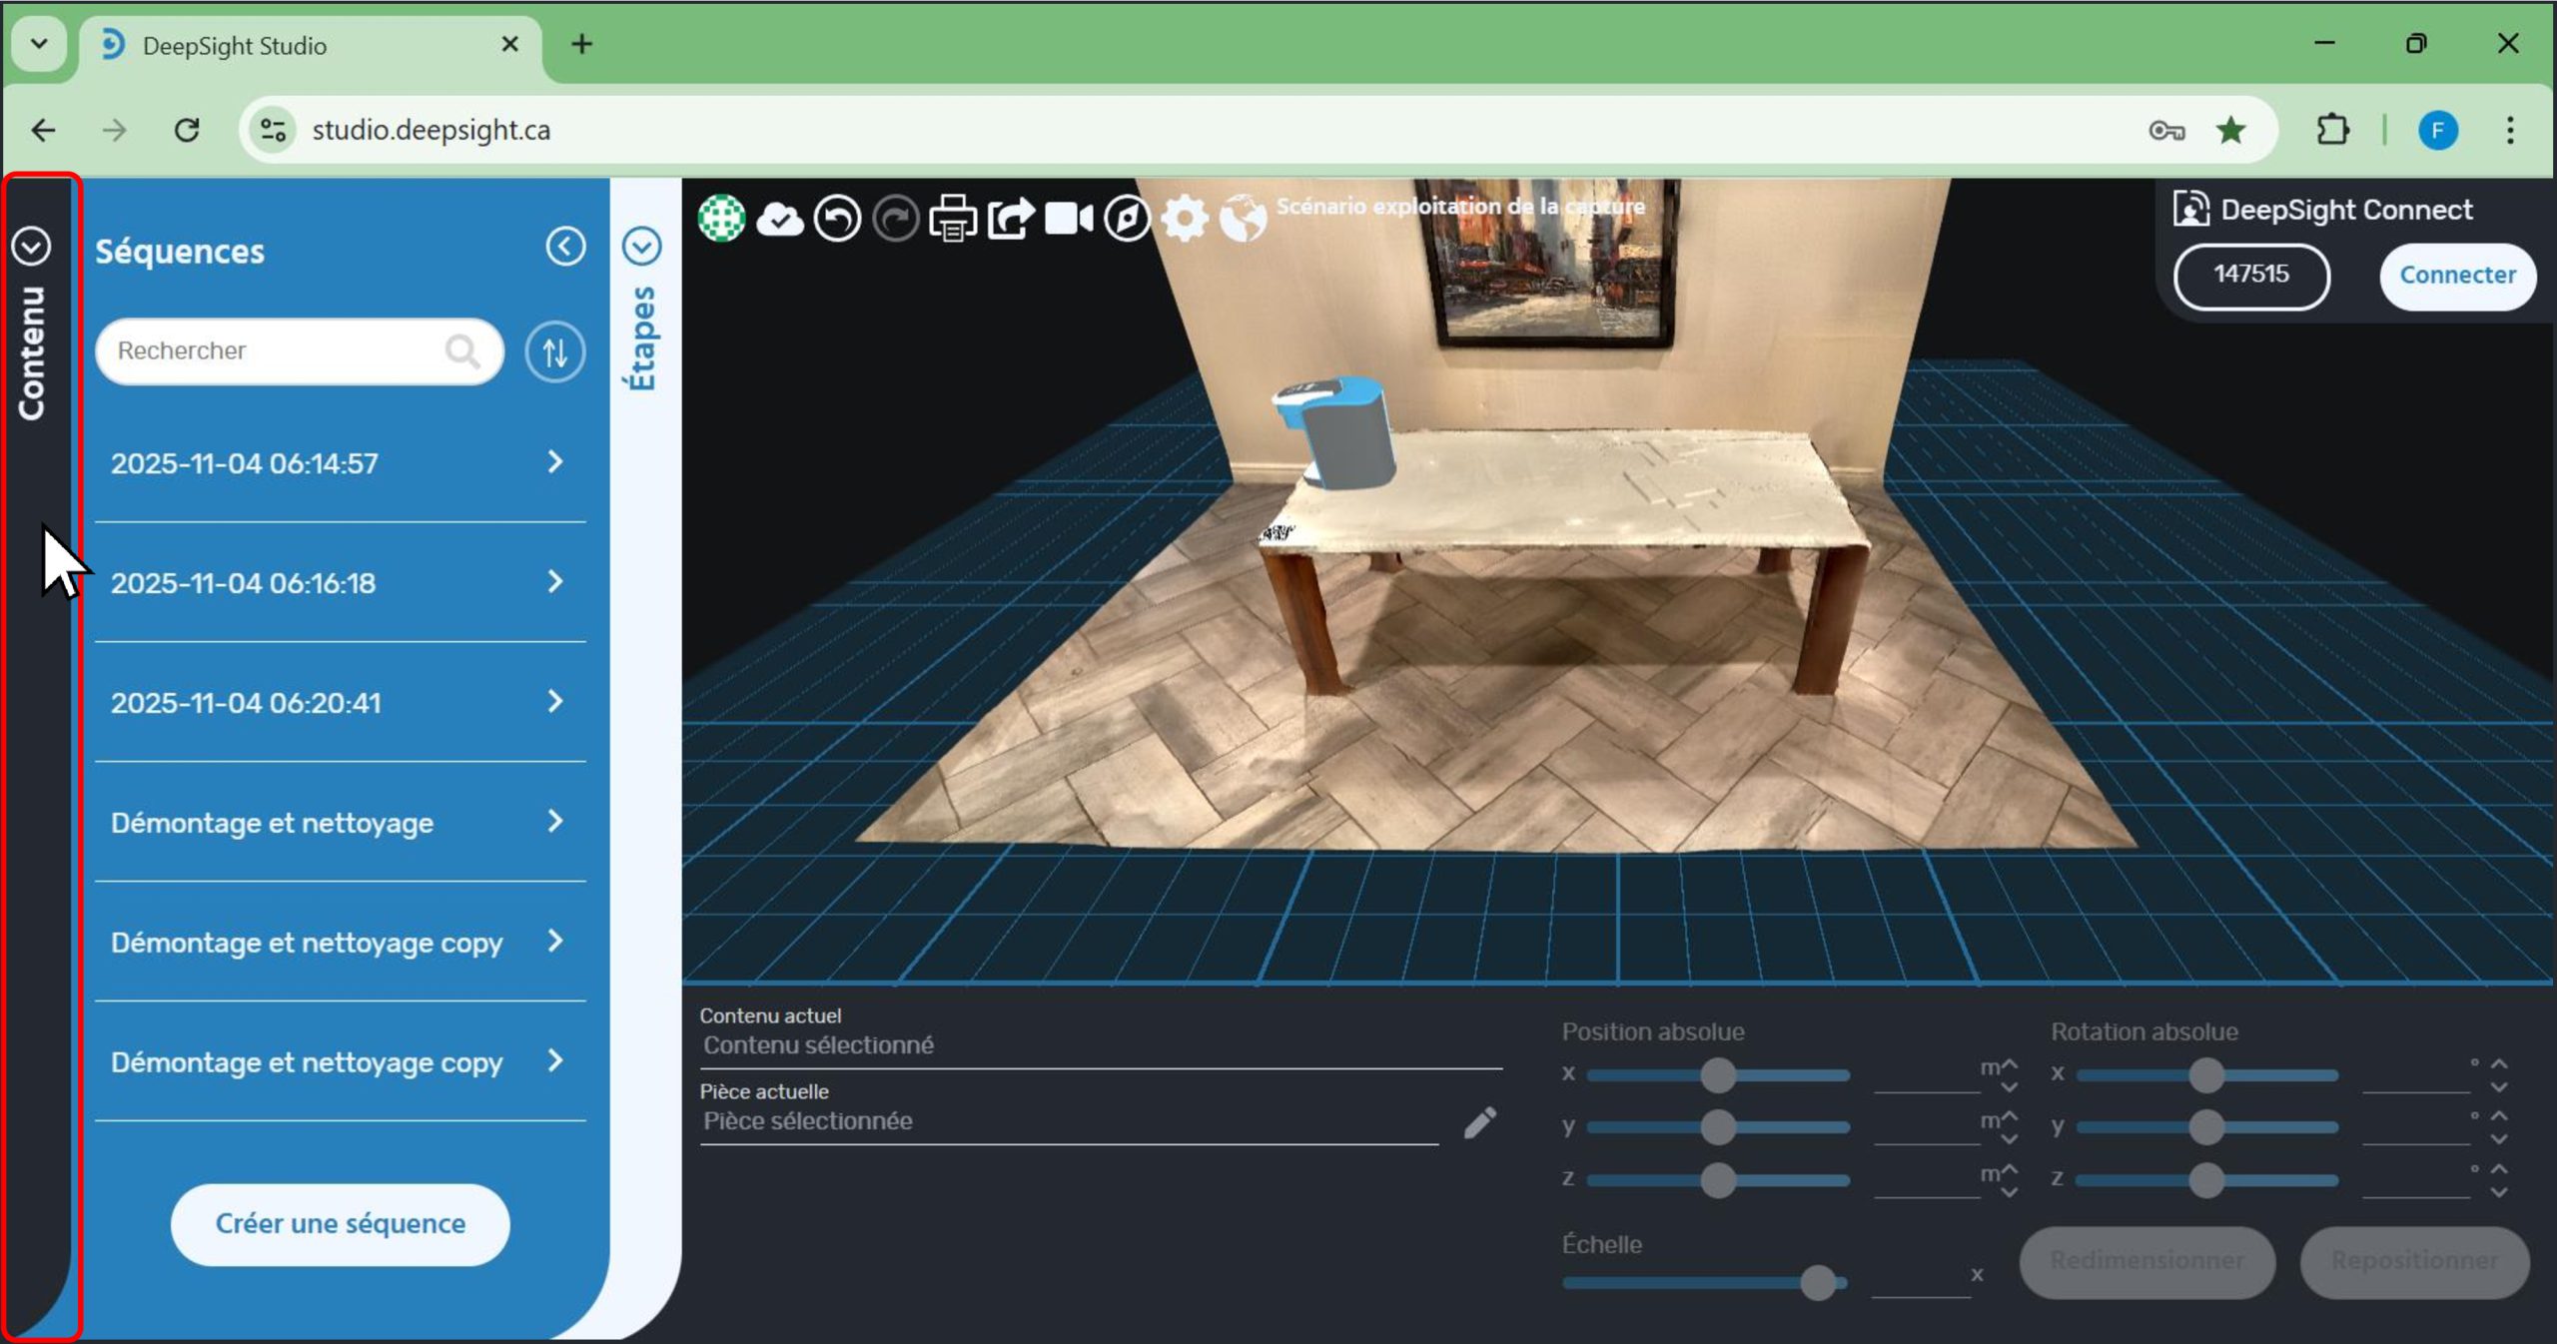Click the undo icon in the toolbar
2557x1344 pixels.
(x=837, y=219)
